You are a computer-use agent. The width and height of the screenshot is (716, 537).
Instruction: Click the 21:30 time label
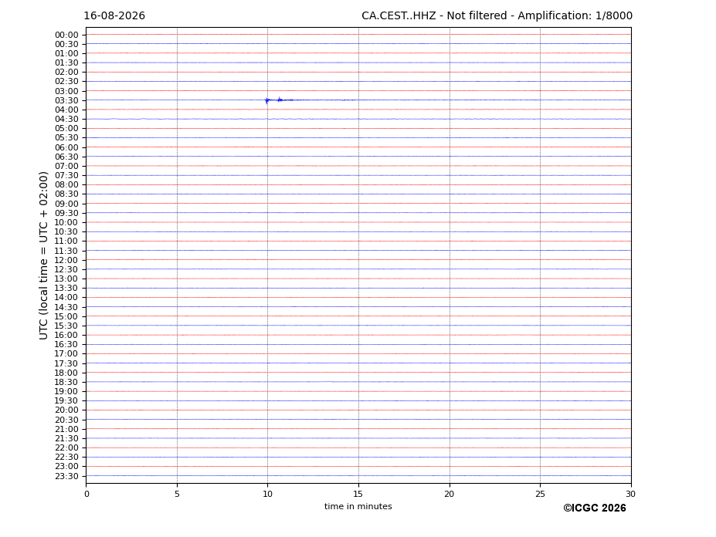tap(66, 438)
